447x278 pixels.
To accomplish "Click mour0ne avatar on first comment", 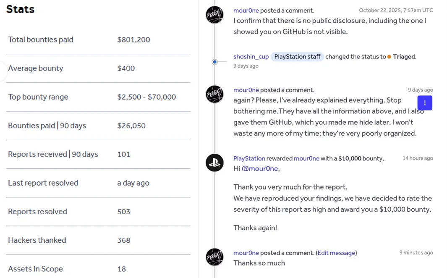I will [x=214, y=15].
